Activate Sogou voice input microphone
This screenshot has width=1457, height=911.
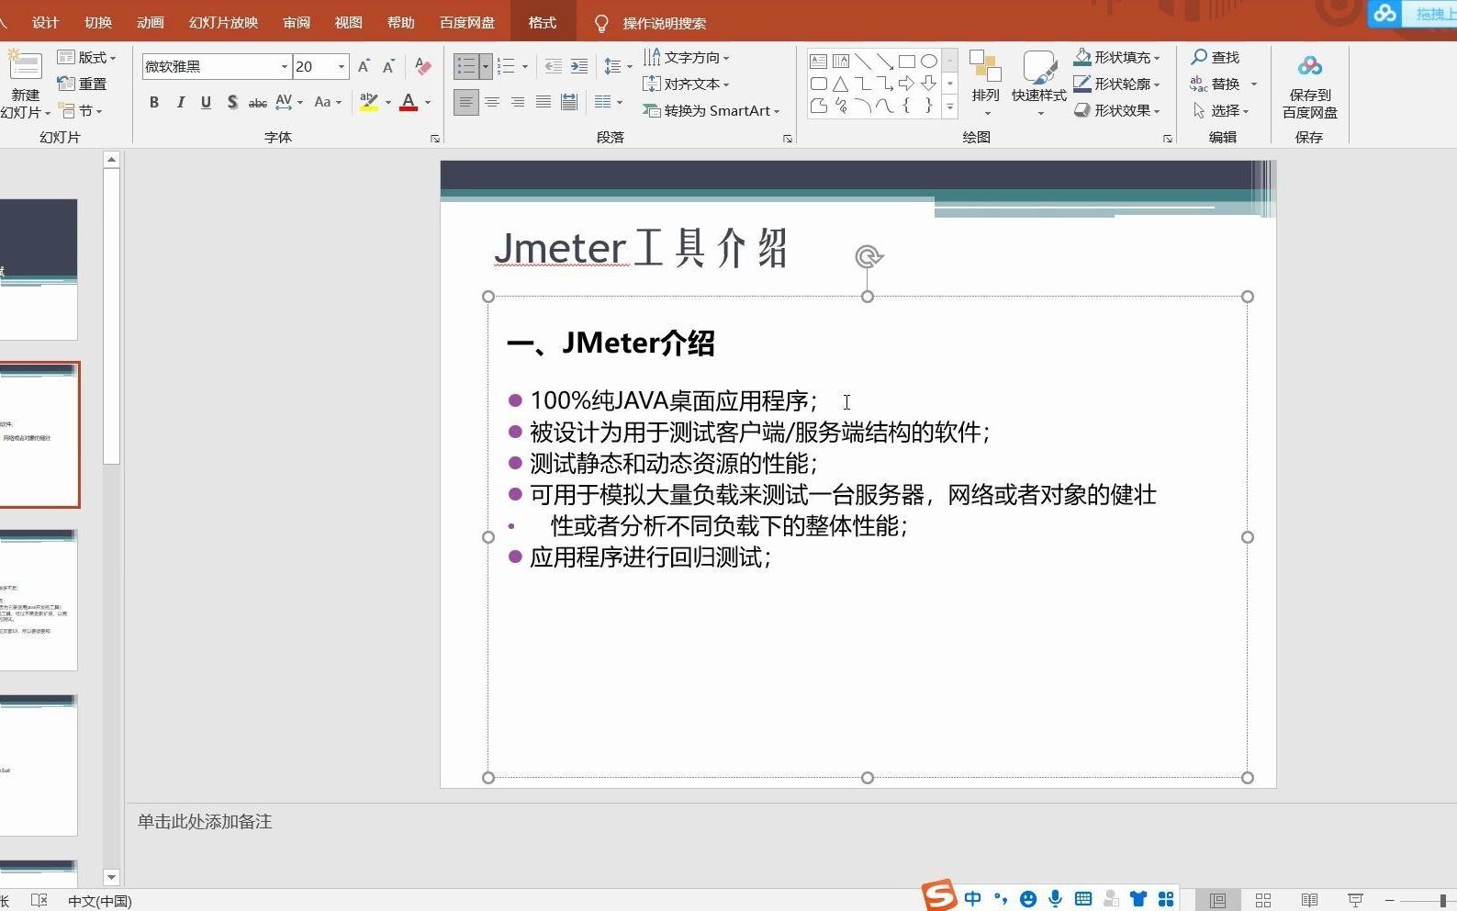pyautogui.click(x=1056, y=899)
